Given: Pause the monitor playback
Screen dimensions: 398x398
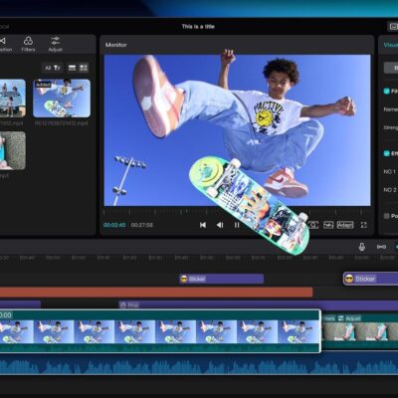Looking at the screenshot, I should coord(237,225).
